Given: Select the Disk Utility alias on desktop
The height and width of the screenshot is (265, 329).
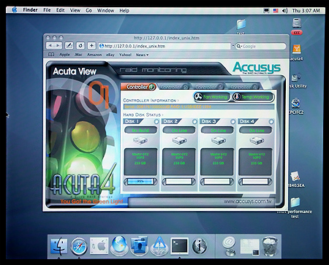Looking at the screenshot, I should pyautogui.click(x=296, y=77).
